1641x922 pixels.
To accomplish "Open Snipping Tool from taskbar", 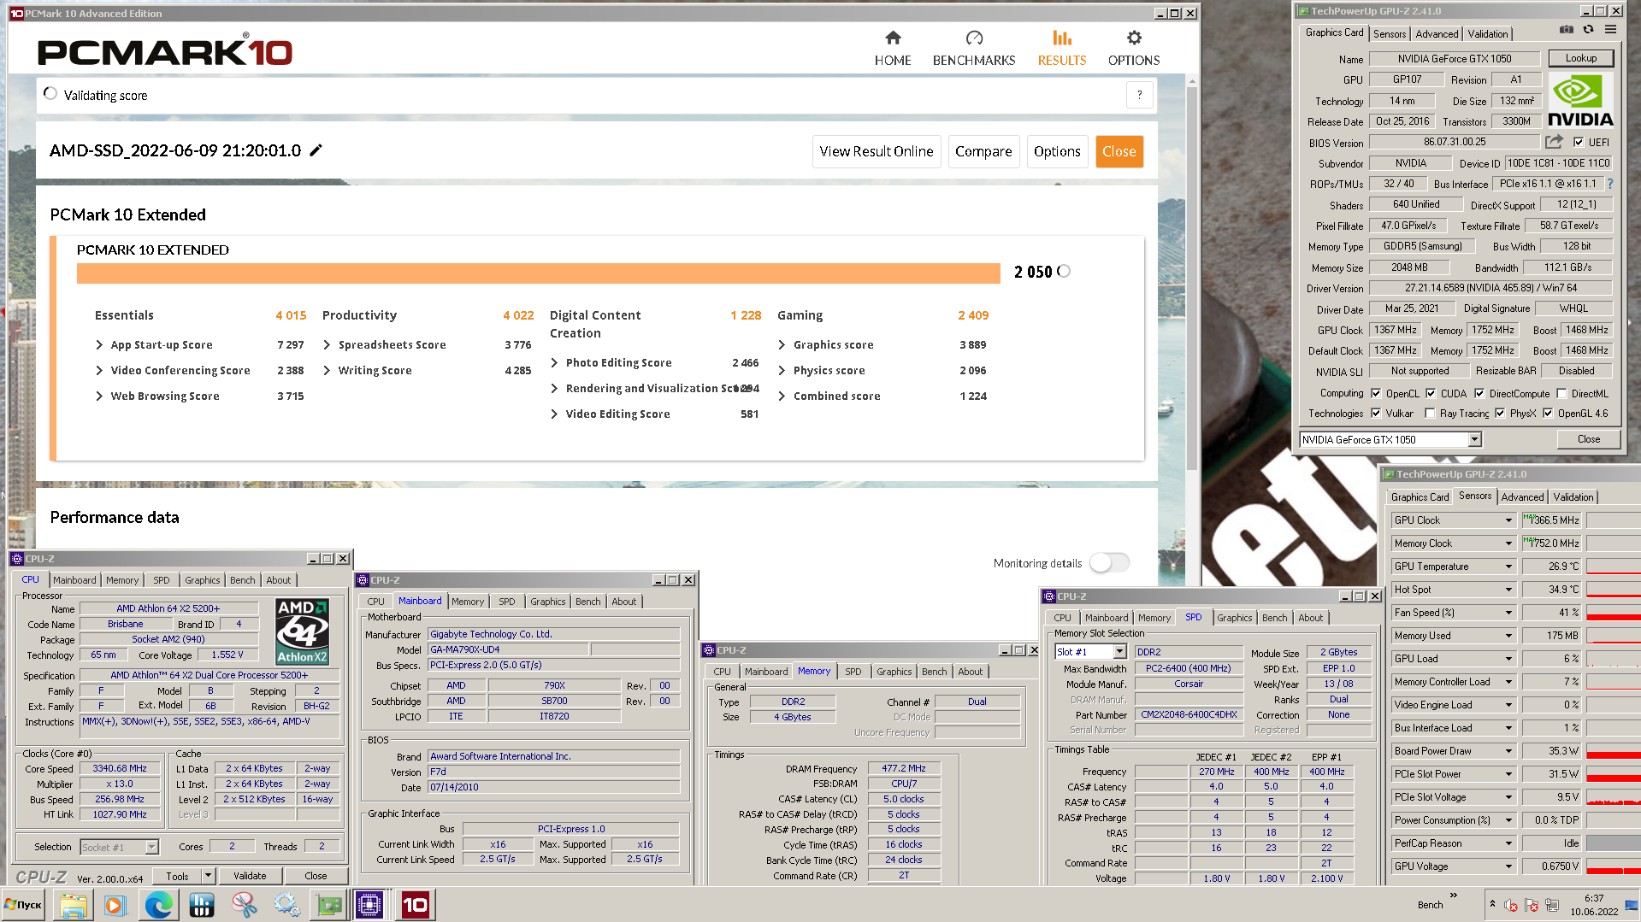I will point(244,905).
